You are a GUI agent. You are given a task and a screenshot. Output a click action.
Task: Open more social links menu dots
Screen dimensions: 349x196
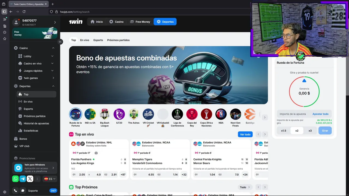coord(37,179)
